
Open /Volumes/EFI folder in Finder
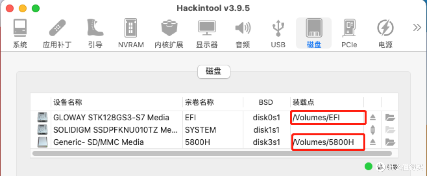pyautogui.click(x=390, y=118)
